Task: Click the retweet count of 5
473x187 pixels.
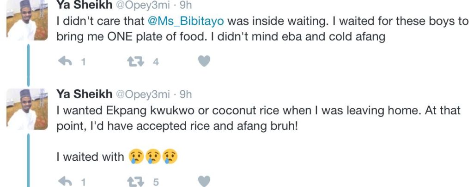Action: pos(156,182)
